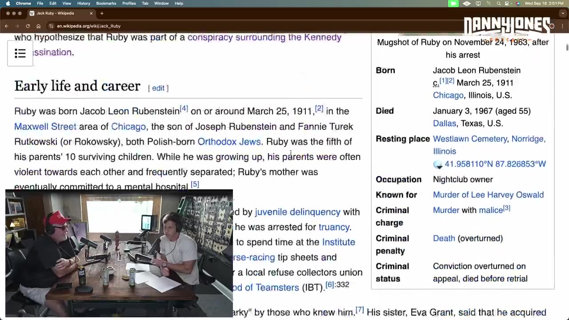Select the Jack Ruby - Wikipedia tab
Screen dimensions: 569x320
pos(61,13)
